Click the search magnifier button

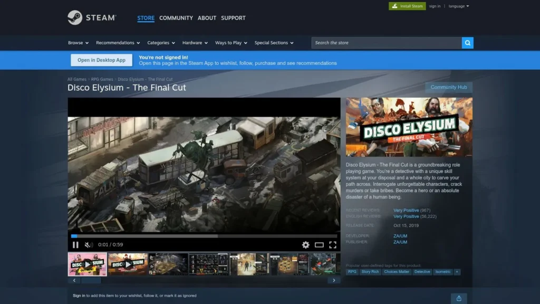467,43
